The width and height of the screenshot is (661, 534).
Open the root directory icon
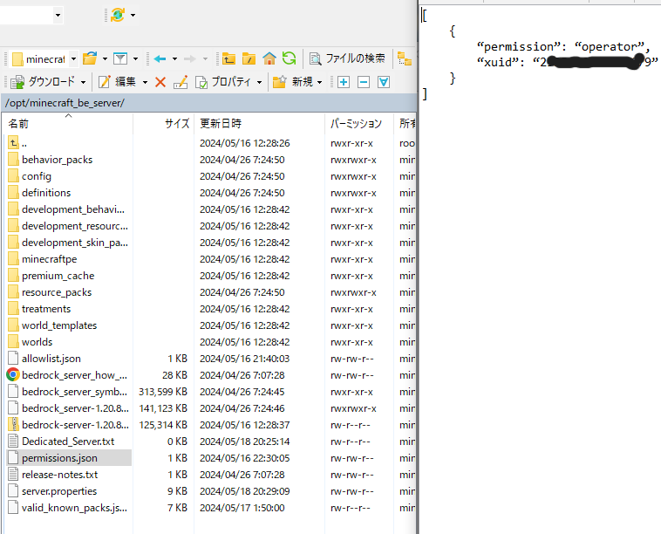[x=249, y=58]
